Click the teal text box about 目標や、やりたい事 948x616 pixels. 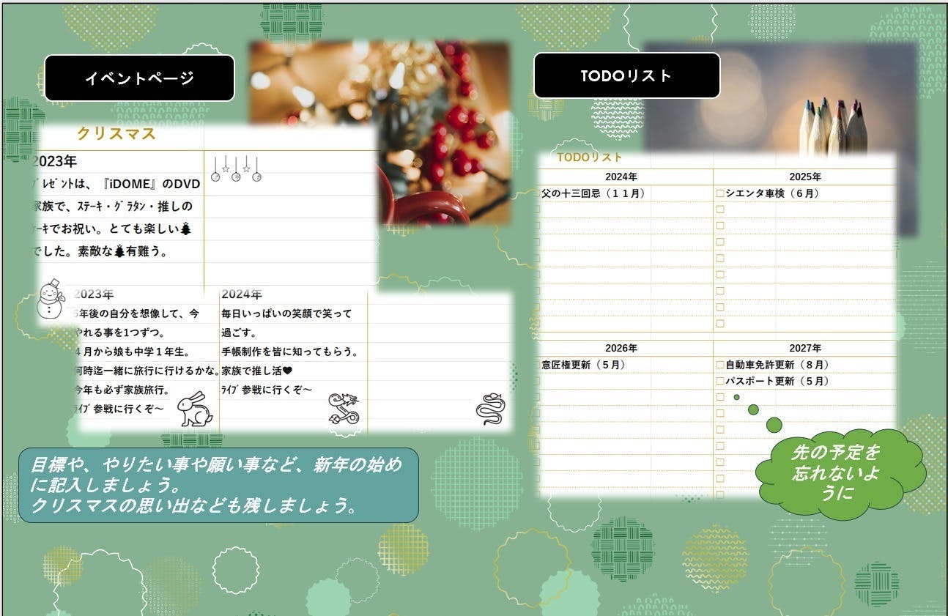218,485
